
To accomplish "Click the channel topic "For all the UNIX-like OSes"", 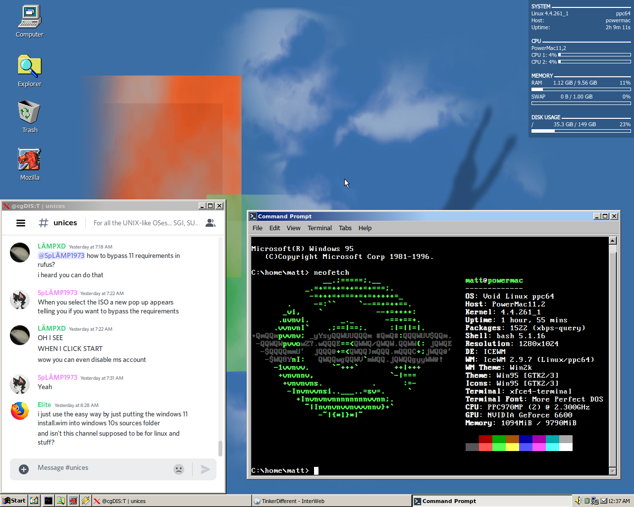I will point(146,223).
